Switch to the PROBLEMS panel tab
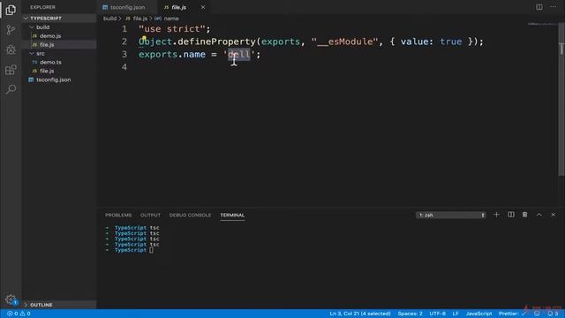This screenshot has width=565, height=318. (x=118, y=215)
